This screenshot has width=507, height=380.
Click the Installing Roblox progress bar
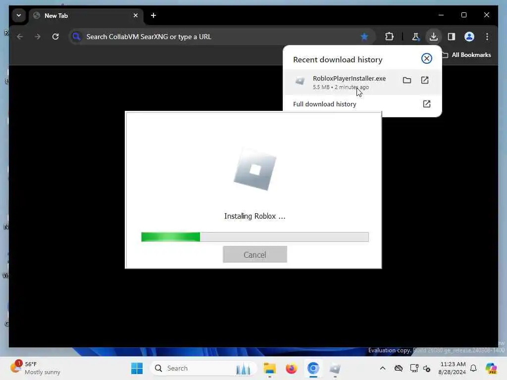pos(255,237)
